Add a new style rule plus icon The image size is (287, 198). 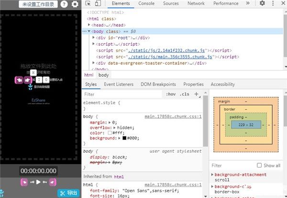tap(197, 94)
